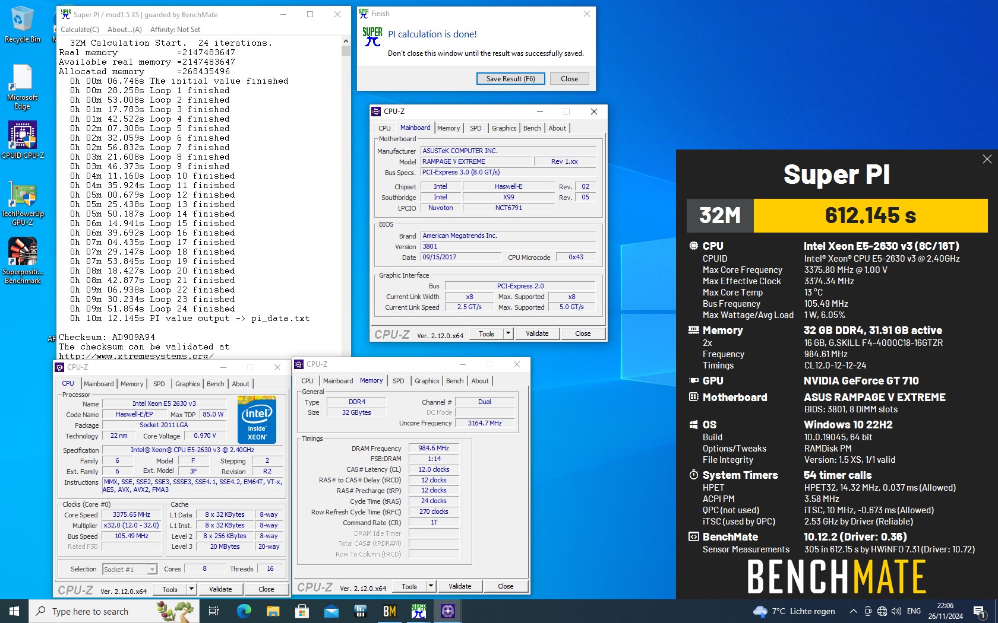
Task: Click the CPU-Z Mainboard window title icon
Action: pyautogui.click(x=375, y=111)
